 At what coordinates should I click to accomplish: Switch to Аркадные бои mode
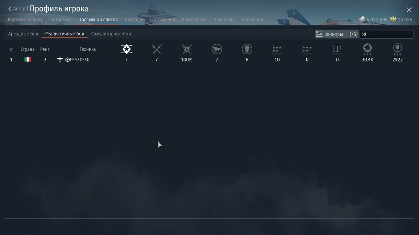click(x=23, y=34)
